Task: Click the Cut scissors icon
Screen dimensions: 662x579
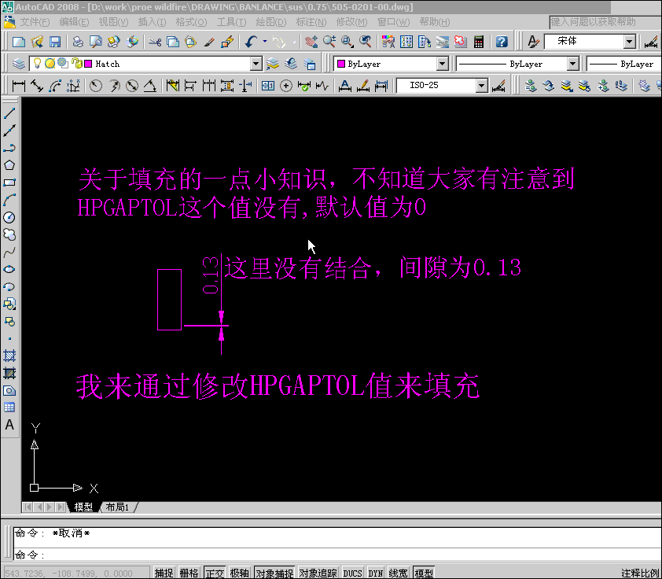Action: click(155, 42)
